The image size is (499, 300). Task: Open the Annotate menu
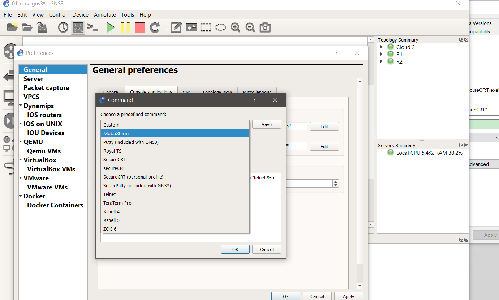click(x=105, y=15)
